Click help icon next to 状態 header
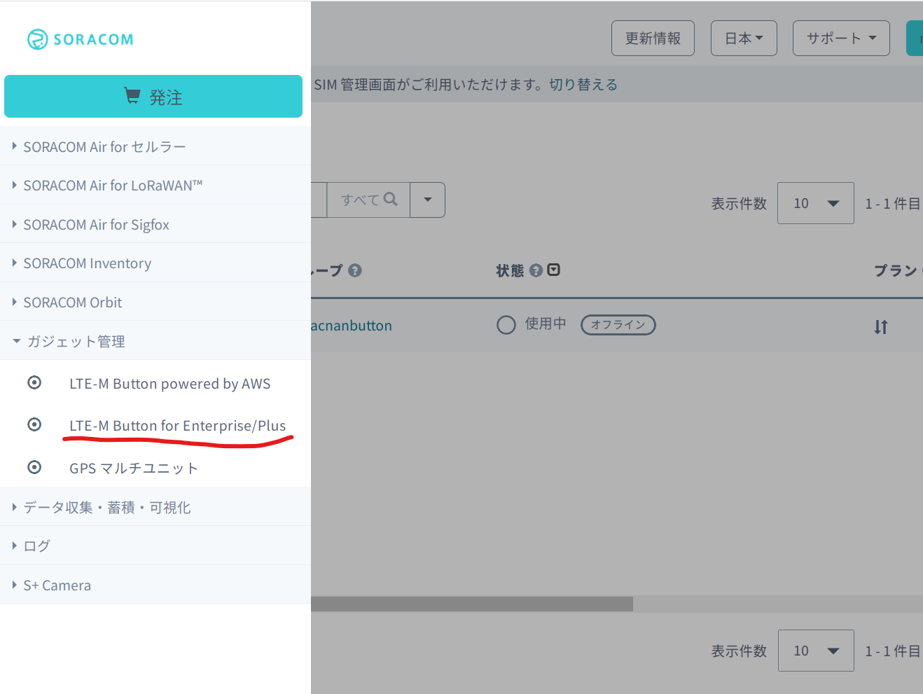This screenshot has height=694, width=923. click(536, 270)
